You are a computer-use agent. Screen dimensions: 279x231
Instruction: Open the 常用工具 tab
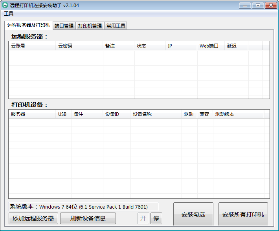click(x=116, y=26)
